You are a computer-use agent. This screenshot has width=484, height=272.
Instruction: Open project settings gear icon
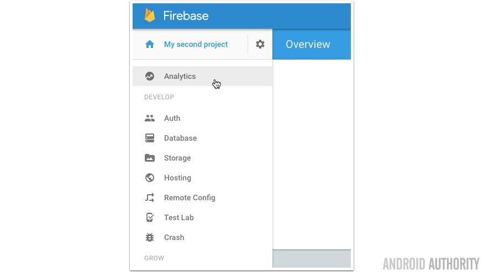pyautogui.click(x=260, y=44)
